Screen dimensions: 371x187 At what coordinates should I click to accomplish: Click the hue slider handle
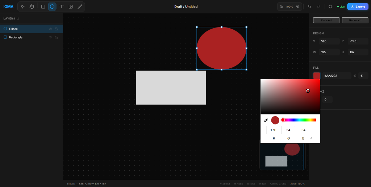[x=283, y=120]
